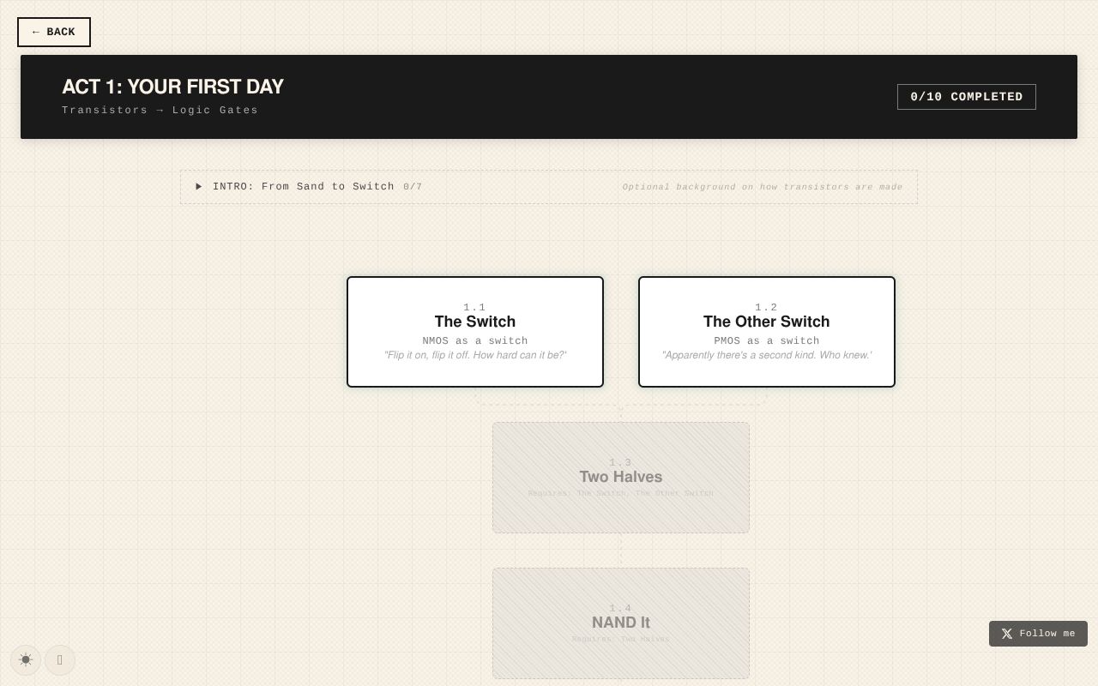Viewport: 1098px width, 686px height.
Task: Go back using the BACK label
Action: tap(61, 33)
